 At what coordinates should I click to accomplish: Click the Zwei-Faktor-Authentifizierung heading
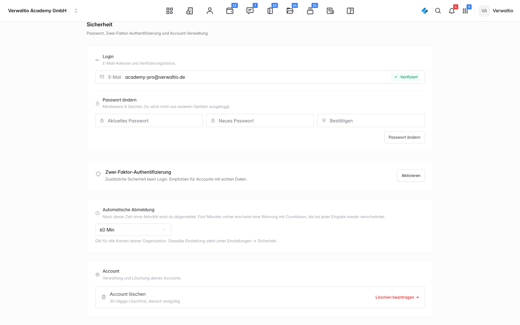pyautogui.click(x=138, y=172)
